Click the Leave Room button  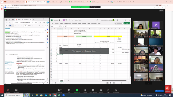tap(159, 91)
